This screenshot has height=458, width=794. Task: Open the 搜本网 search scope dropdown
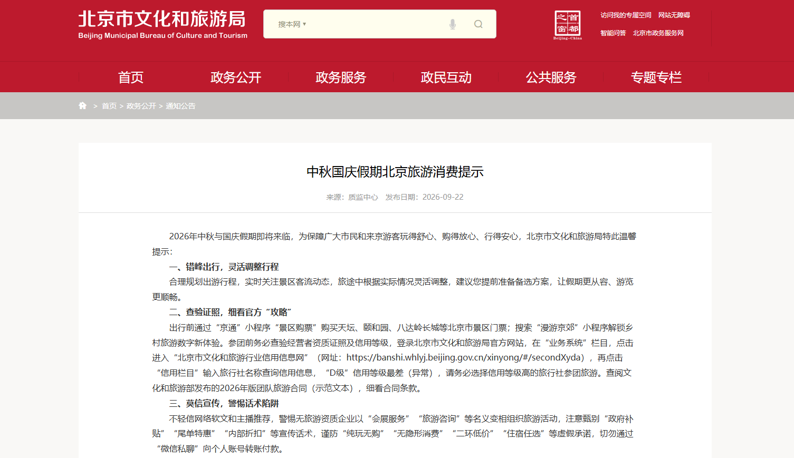click(x=292, y=24)
